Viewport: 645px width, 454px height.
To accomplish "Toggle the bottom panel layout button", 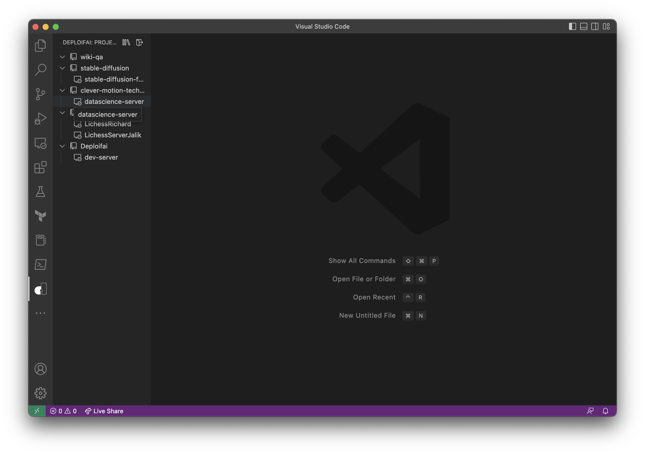I will coord(584,26).
